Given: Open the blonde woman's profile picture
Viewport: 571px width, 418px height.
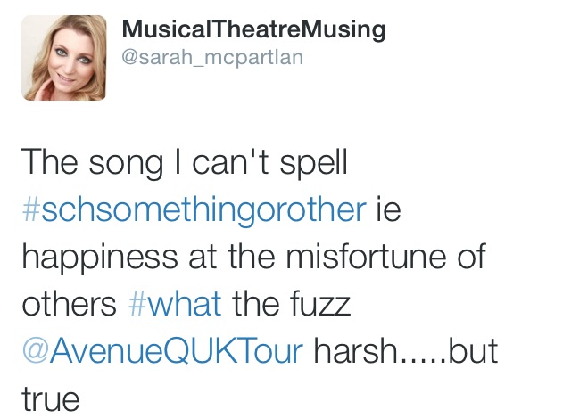Looking at the screenshot, I should (64, 57).
